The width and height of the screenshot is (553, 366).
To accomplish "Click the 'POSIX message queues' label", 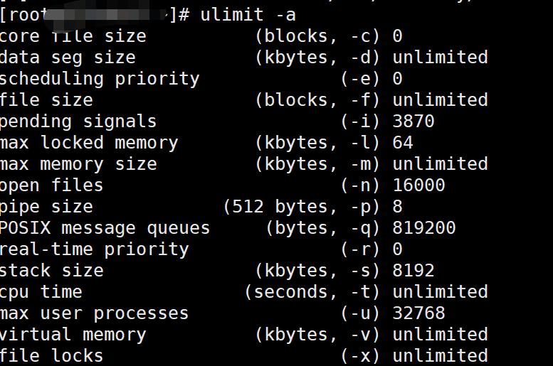I will pyautogui.click(x=105, y=228).
